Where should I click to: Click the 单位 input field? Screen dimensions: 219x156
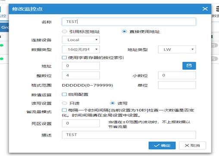(x=177, y=85)
